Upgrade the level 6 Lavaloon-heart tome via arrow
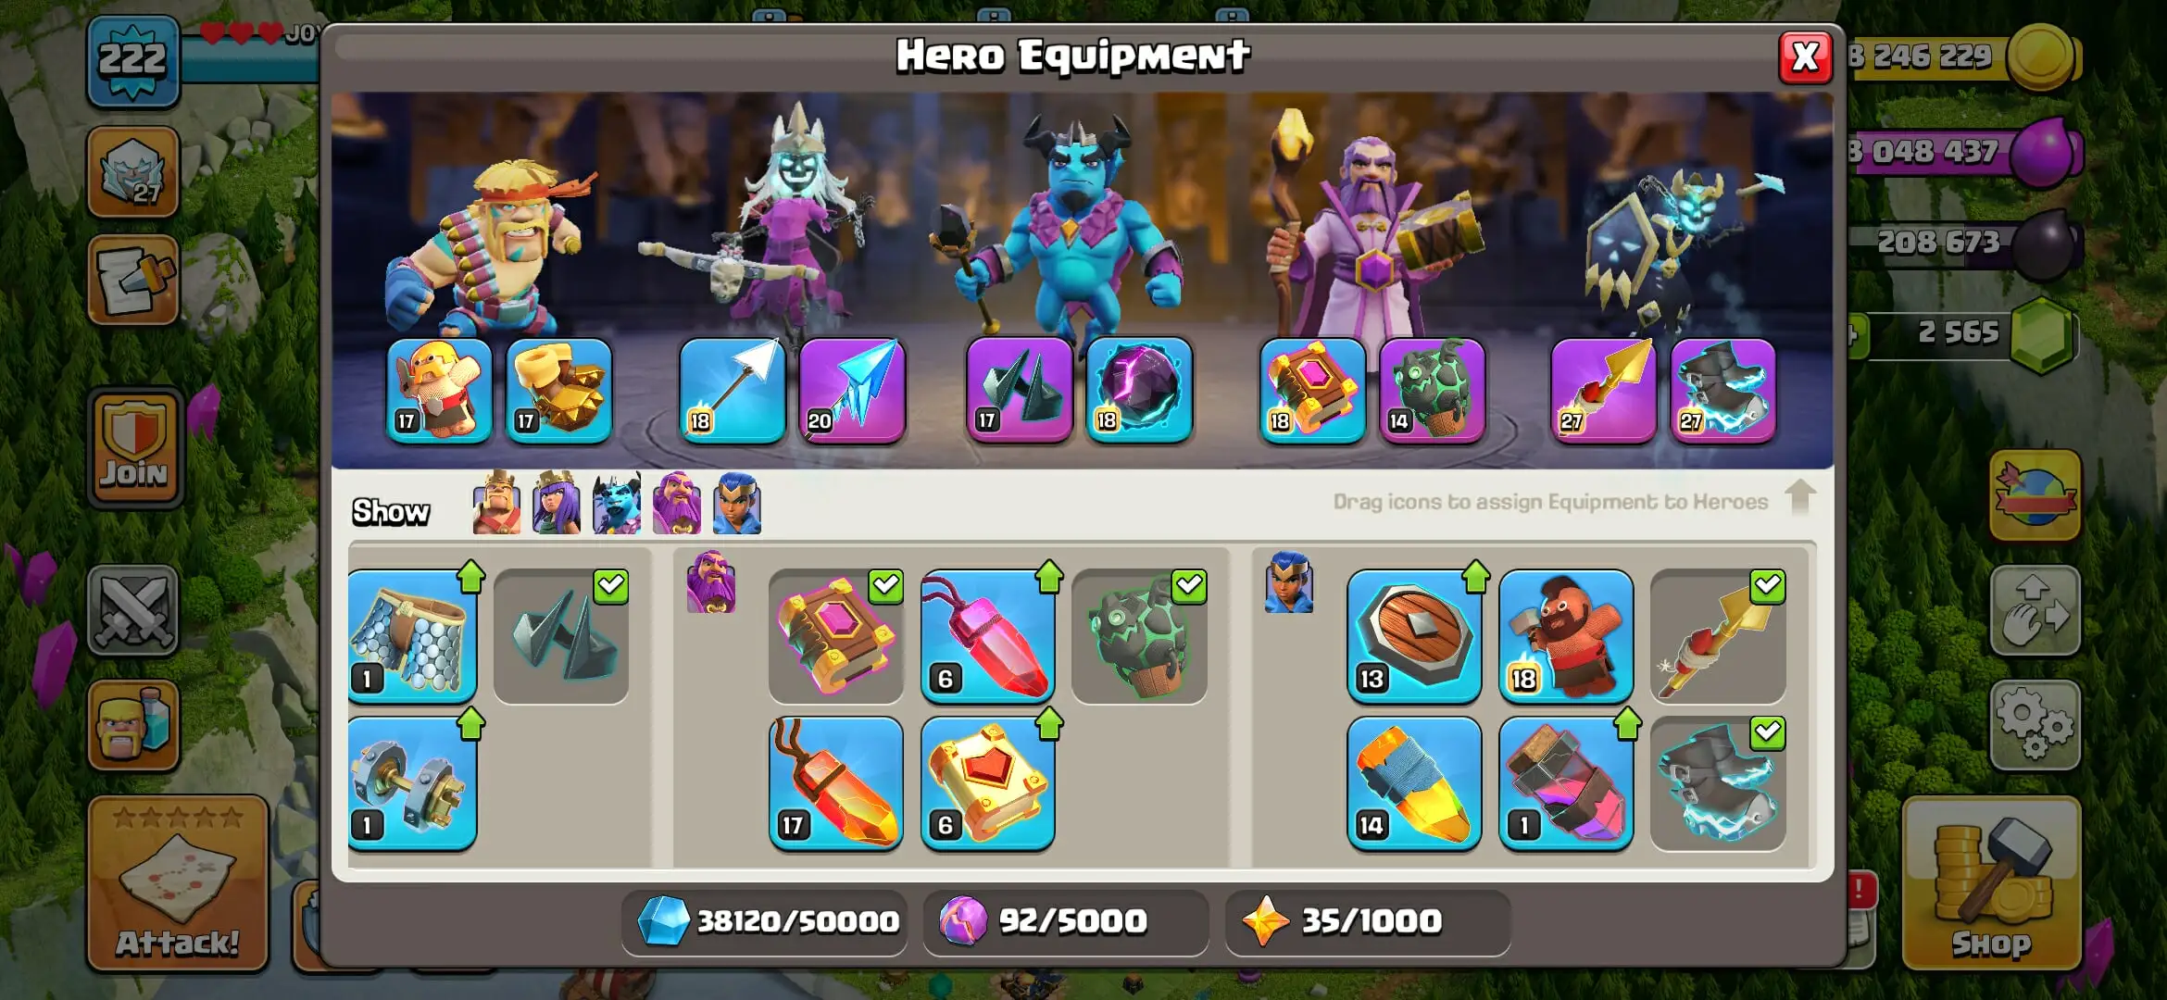 (x=1049, y=724)
